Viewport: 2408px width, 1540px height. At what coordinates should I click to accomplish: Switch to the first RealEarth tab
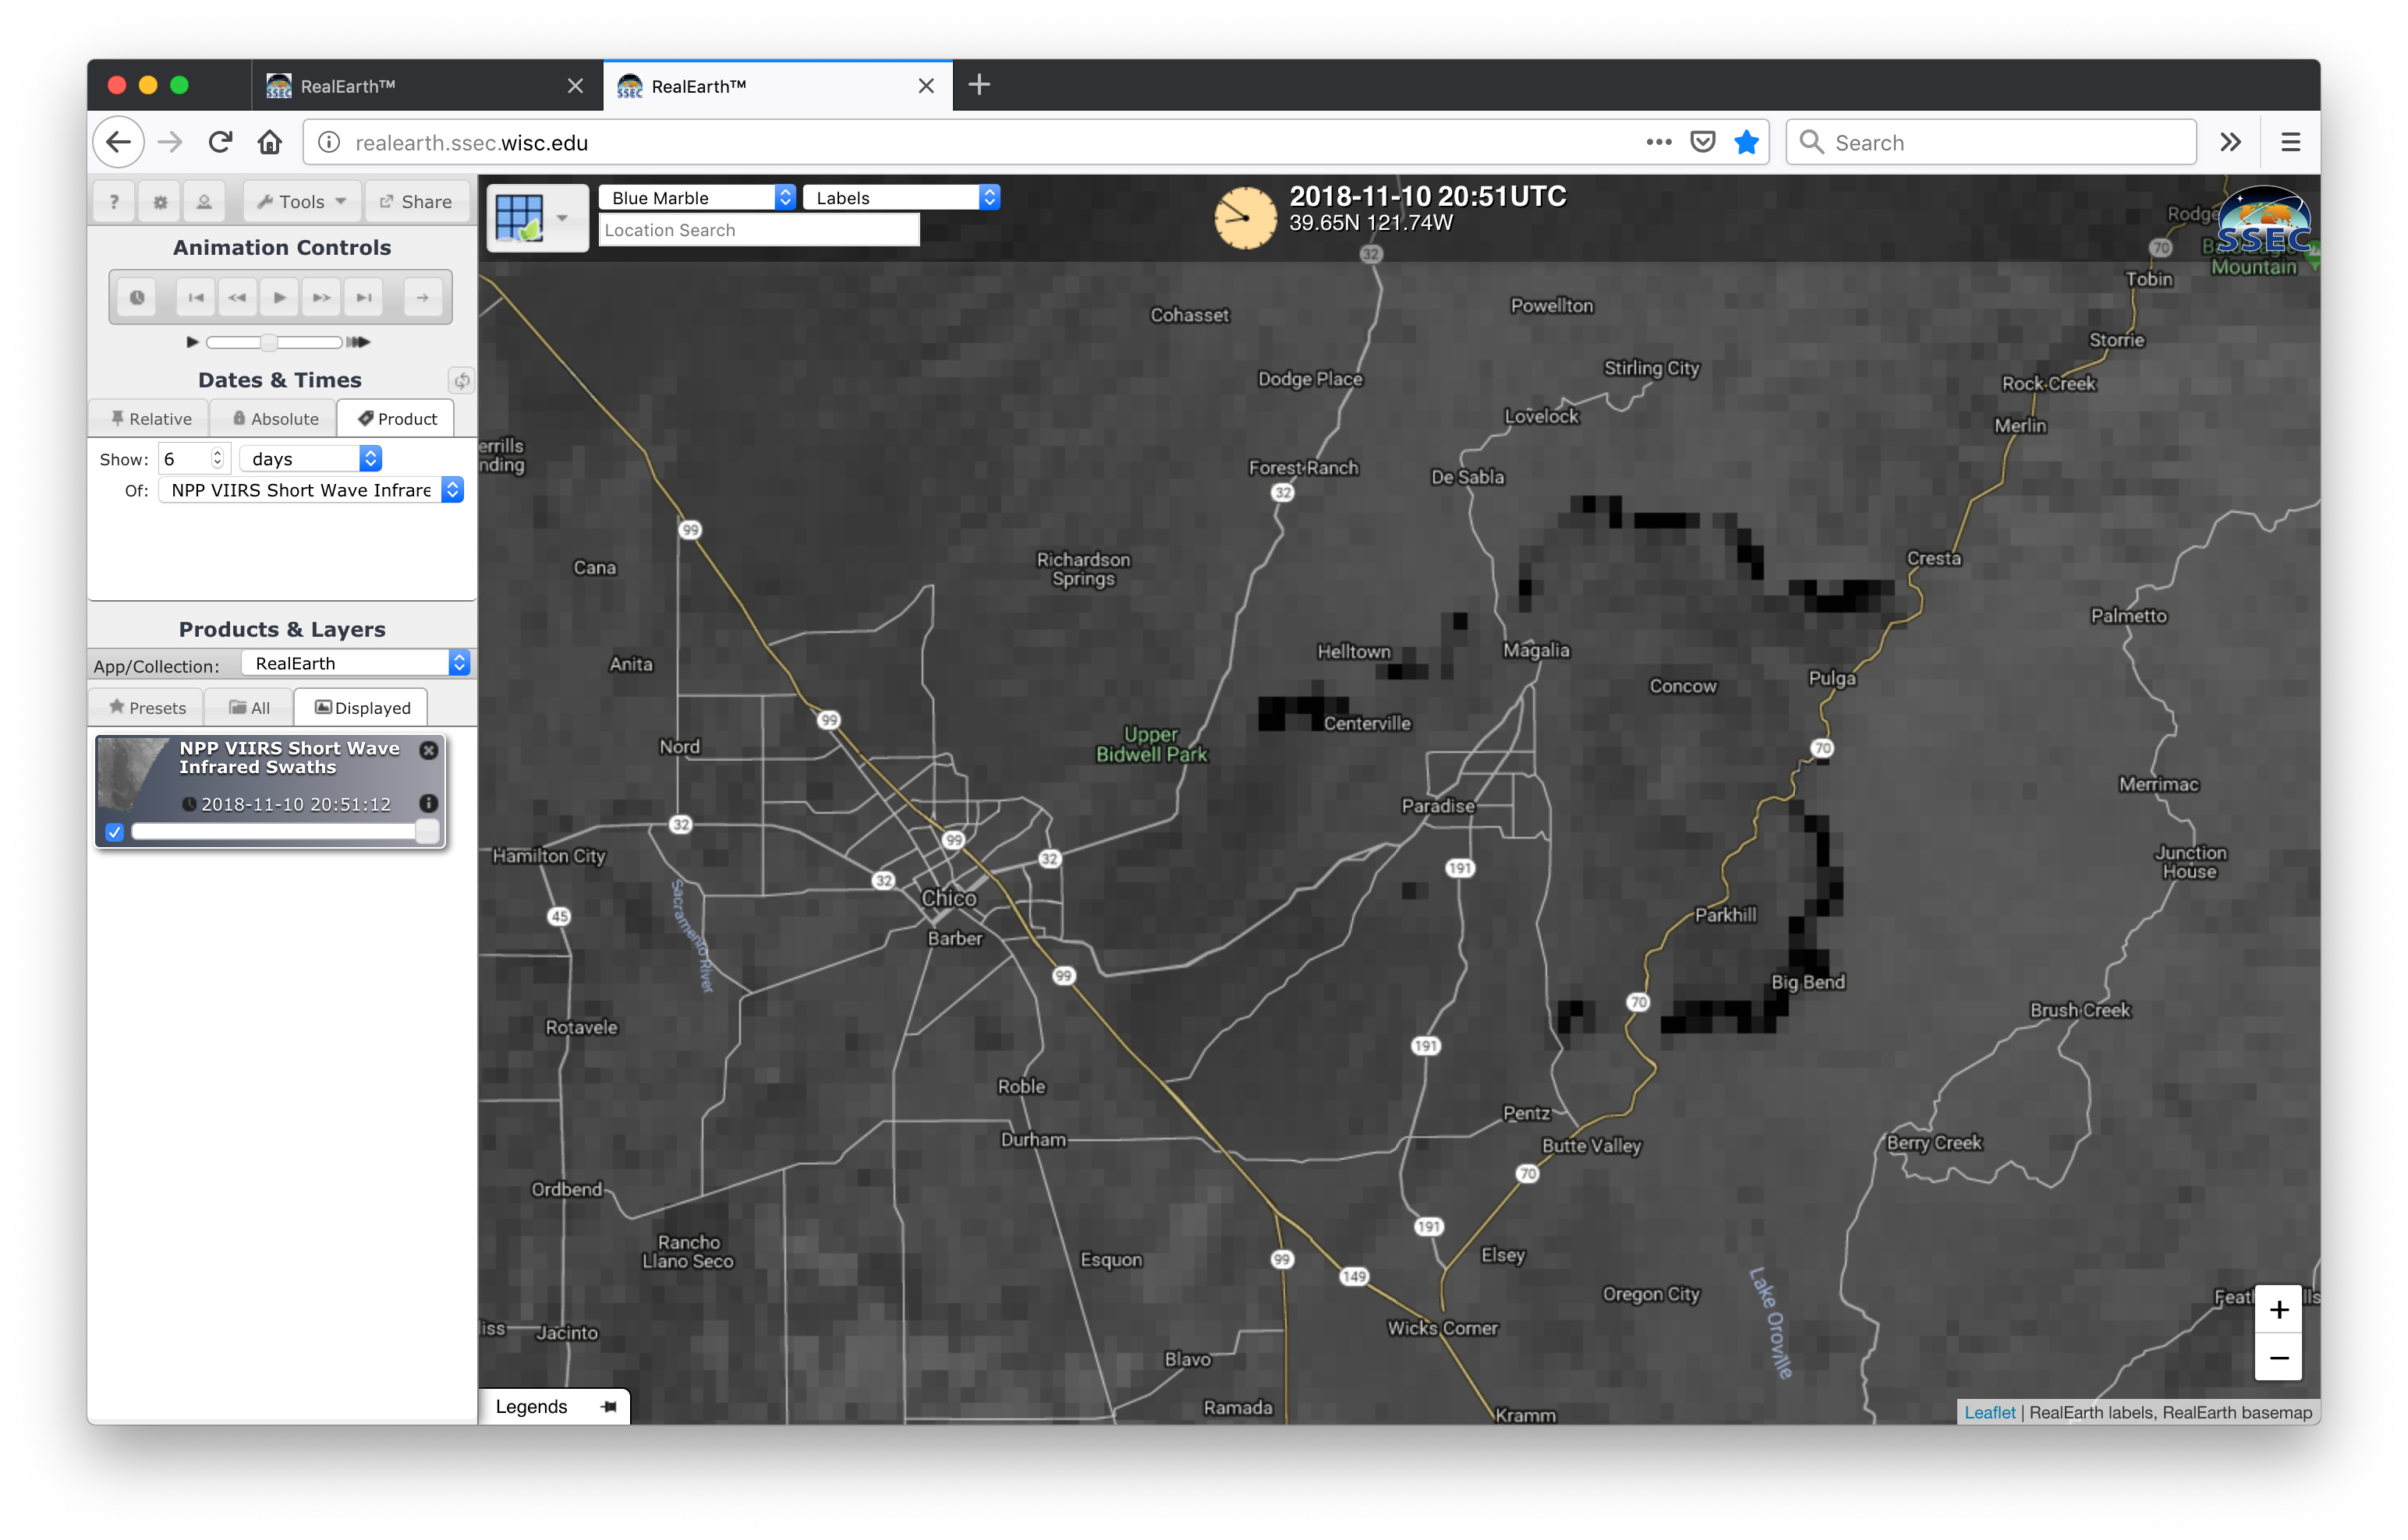[x=427, y=86]
